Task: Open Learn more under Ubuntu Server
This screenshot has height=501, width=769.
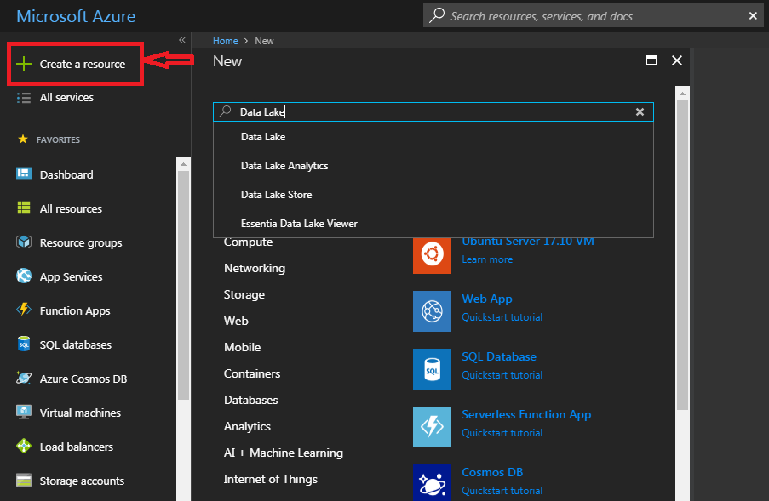Action: (x=487, y=259)
